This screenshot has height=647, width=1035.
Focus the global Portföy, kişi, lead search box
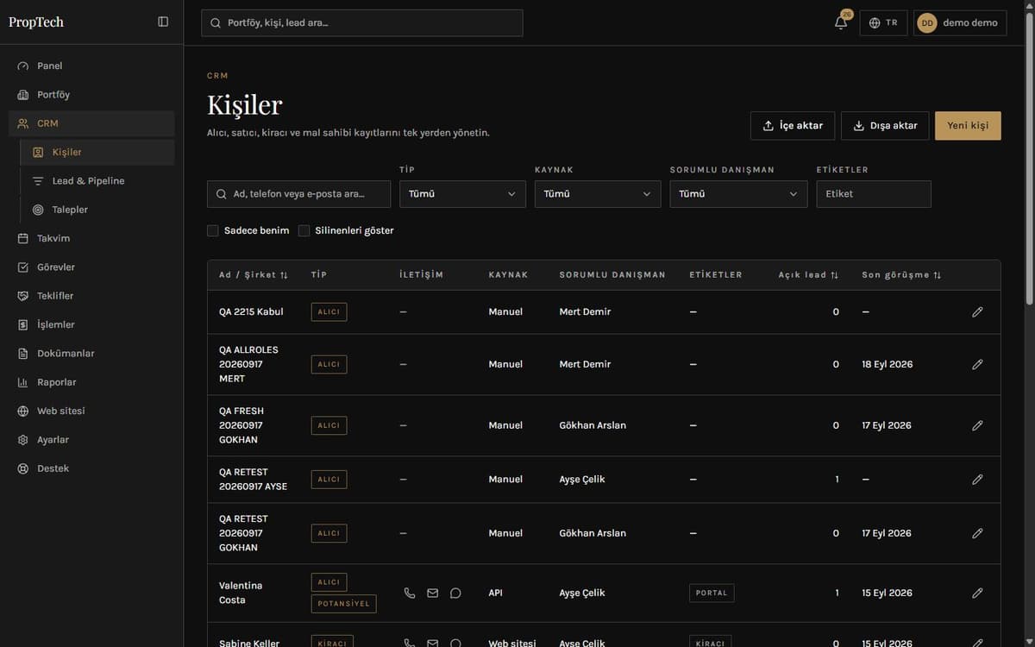[362, 23]
